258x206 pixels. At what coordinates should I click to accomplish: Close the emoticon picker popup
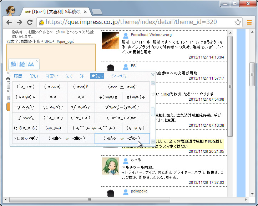[153, 75]
